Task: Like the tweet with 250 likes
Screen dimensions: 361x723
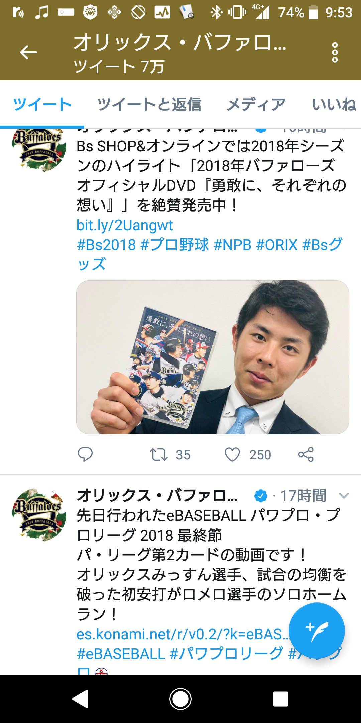Action: point(248,455)
